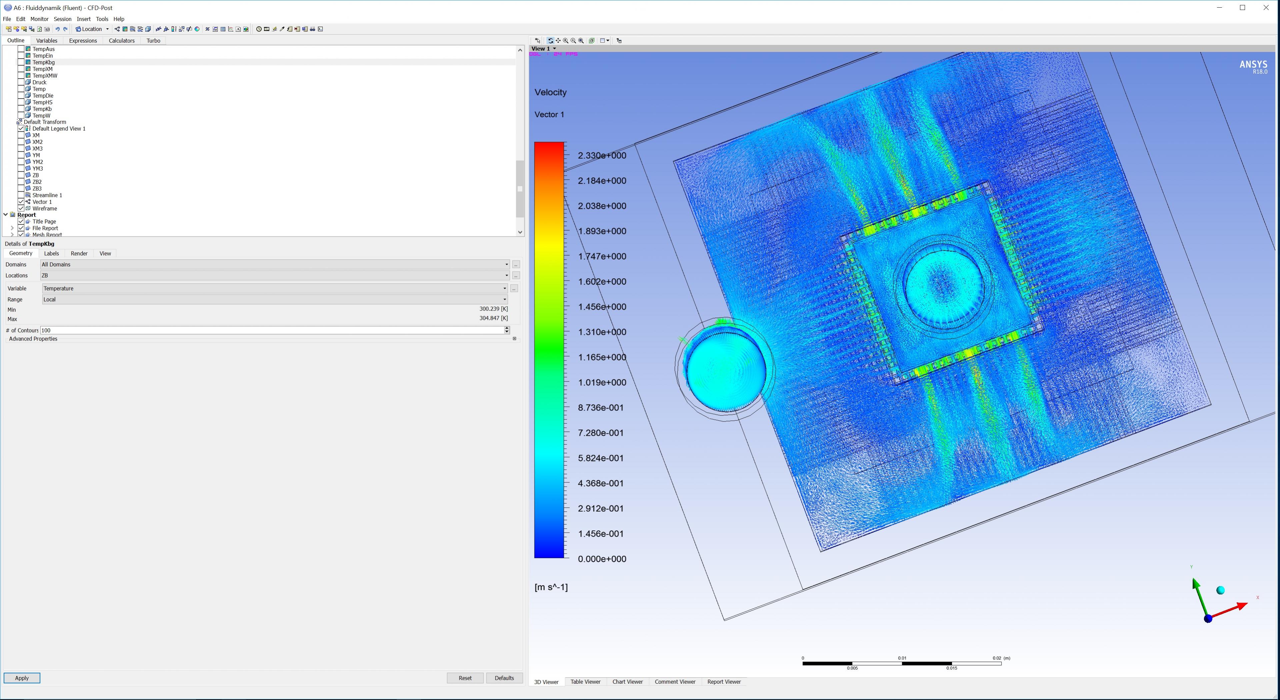The height and width of the screenshot is (700, 1280).
Task: Click the Timestep Selector clock icon
Action: tap(259, 29)
